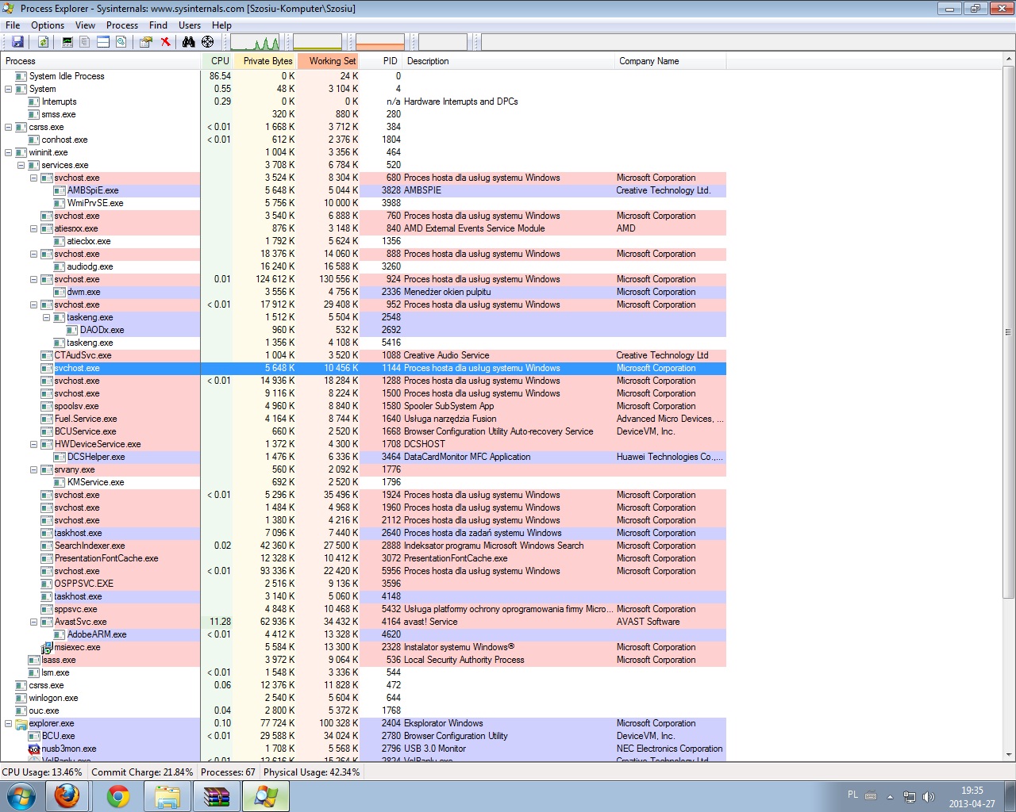Screen dimensions: 1016x812
Task: Click the volume icon in system tray
Action: click(929, 796)
